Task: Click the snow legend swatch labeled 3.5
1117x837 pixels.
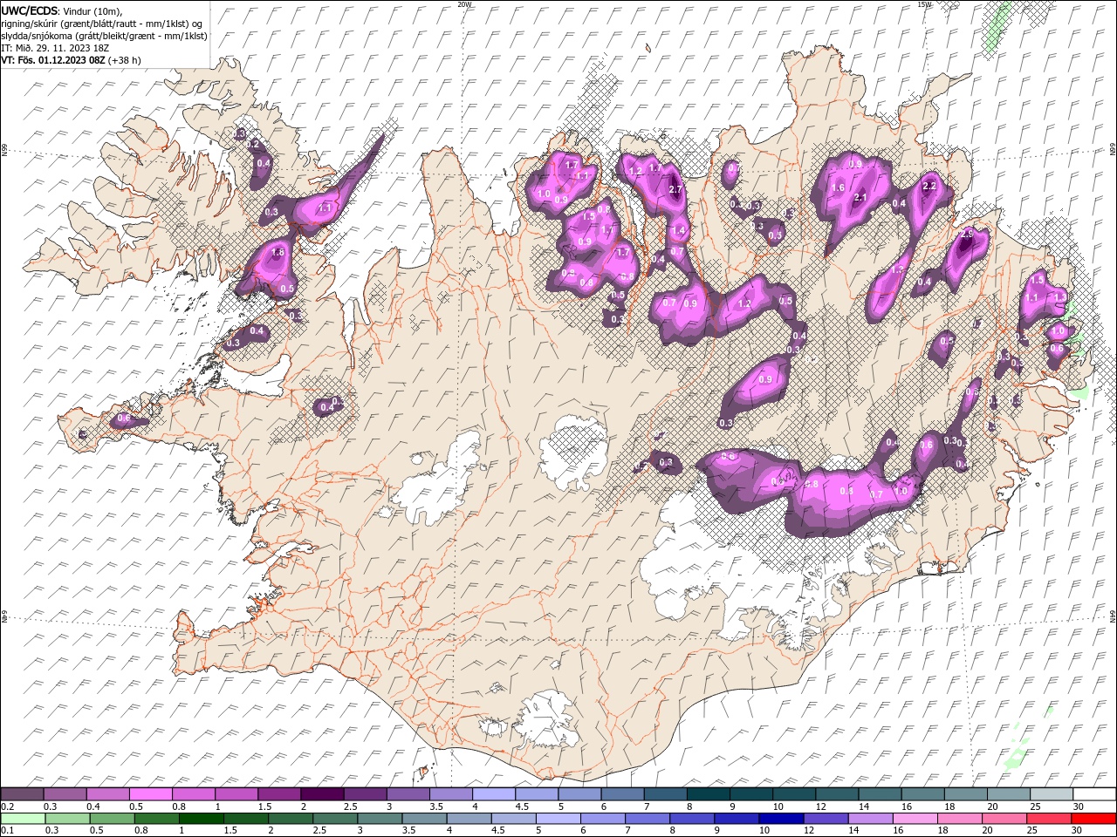Action: point(450,793)
